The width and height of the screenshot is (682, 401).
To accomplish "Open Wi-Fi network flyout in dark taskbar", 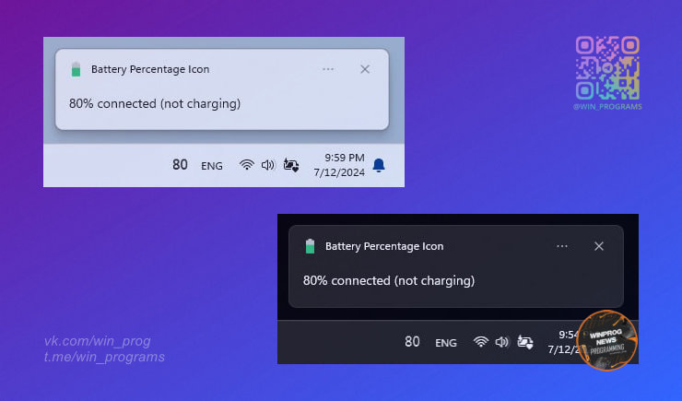I will (480, 342).
